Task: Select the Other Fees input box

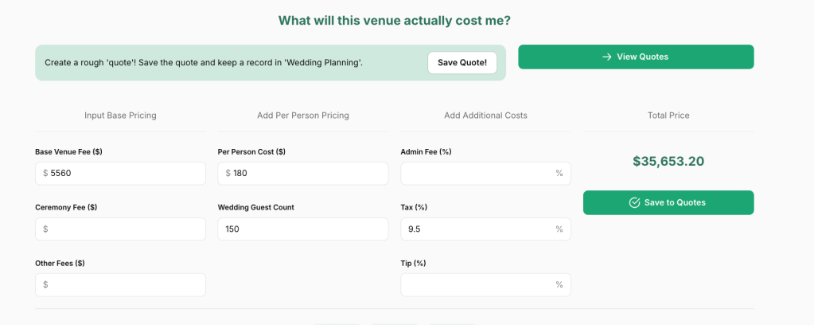Action: (x=127, y=284)
